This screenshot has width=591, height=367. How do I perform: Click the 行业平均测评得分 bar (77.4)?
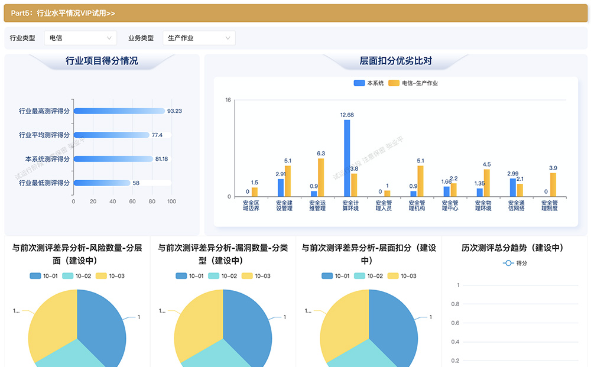112,135
